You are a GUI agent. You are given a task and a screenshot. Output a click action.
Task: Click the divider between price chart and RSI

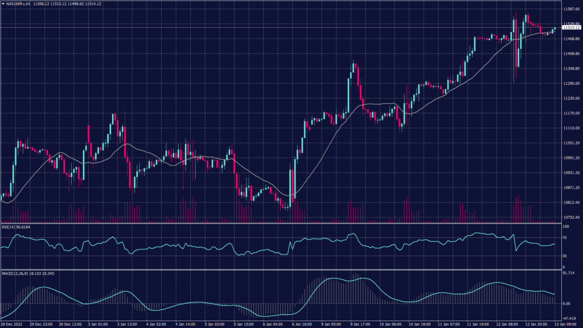point(279,223)
